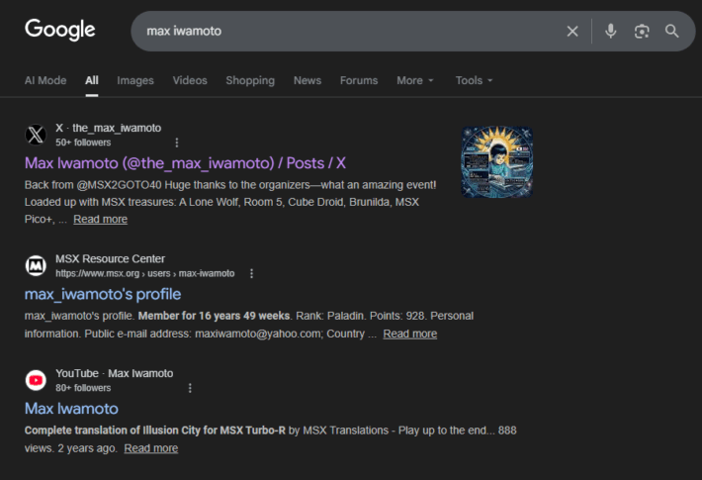Switch to Shopping tab
702x480 pixels.
250,80
